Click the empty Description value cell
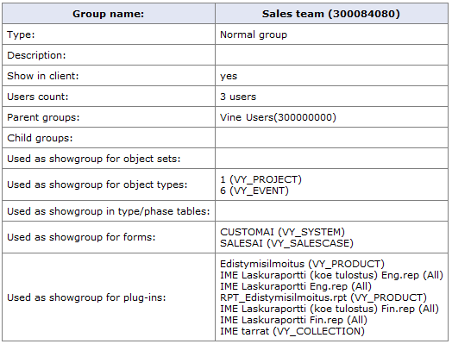The width and height of the screenshot is (452, 344). 331,54
